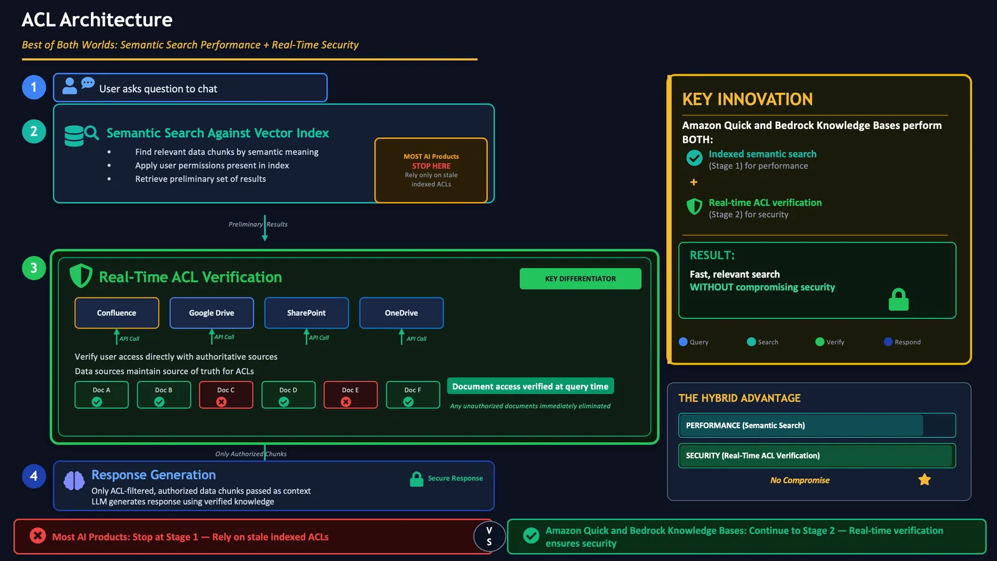
Task: Click the MOST AI Products STOP HERE callout
Action: [x=431, y=170]
